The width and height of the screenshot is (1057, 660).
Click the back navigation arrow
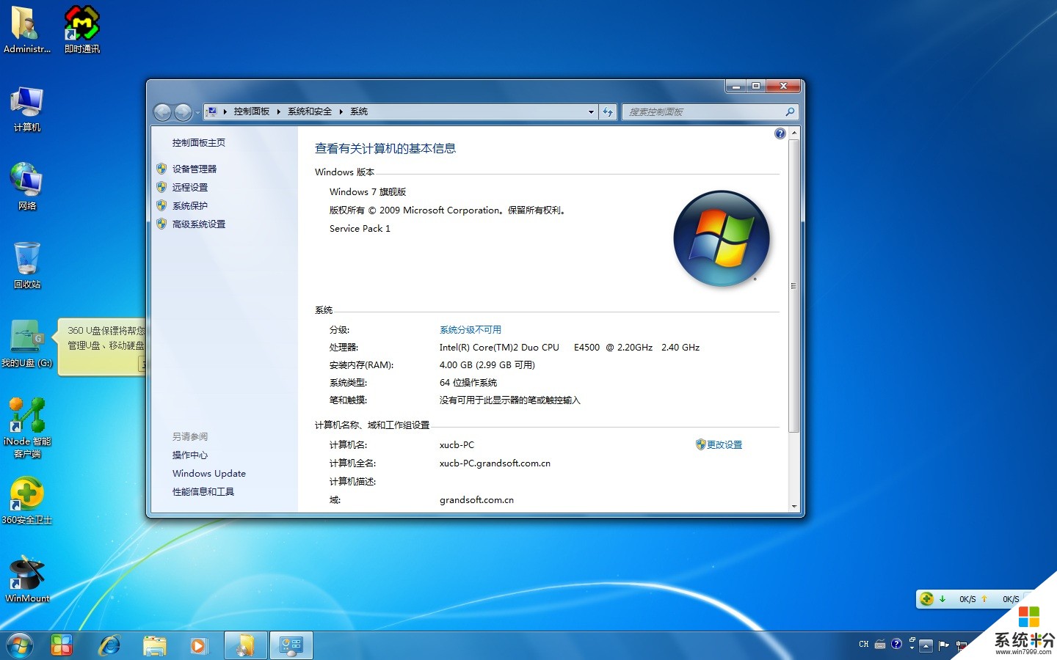[162, 111]
